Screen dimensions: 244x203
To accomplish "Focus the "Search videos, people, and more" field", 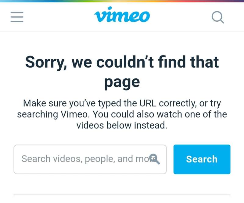I will [x=90, y=159].
